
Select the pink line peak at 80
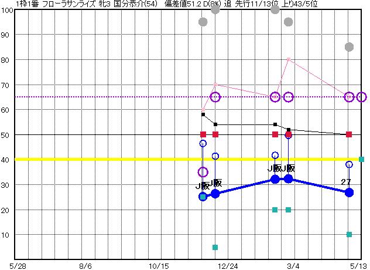tap(288, 59)
